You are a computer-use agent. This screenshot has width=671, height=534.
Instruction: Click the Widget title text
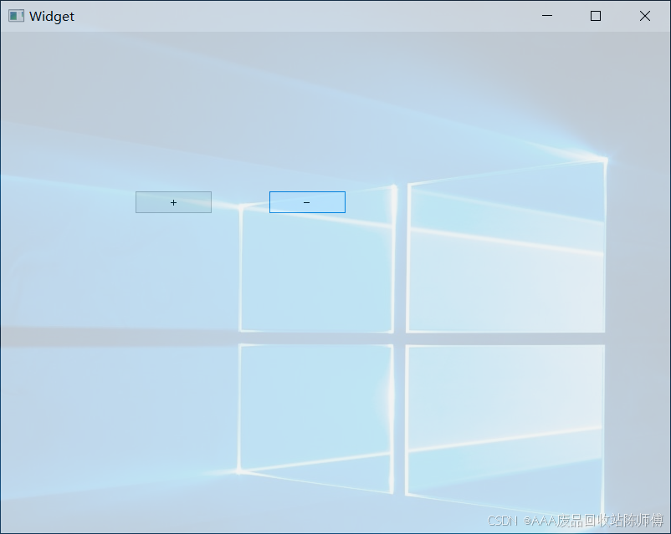pyautogui.click(x=52, y=16)
